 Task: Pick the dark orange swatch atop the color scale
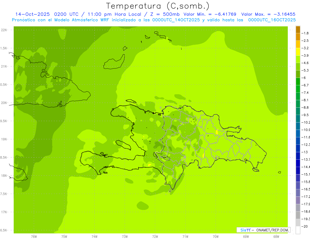[x=298, y=30]
